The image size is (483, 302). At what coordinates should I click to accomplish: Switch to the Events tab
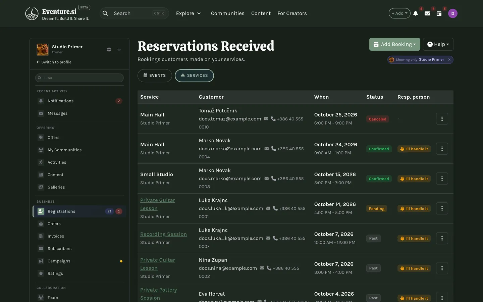(x=155, y=75)
